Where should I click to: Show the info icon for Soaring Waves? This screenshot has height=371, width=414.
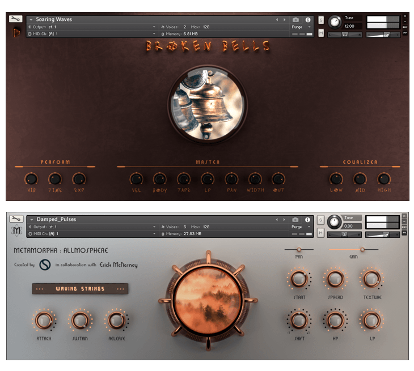coord(308,20)
